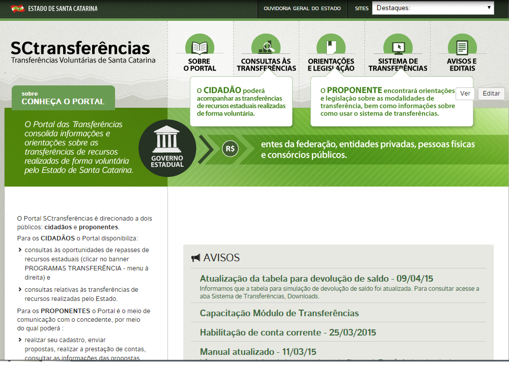509x365 pixels.
Task: Click the Estado de Santa Catarina header link
Action: pyautogui.click(x=63, y=9)
